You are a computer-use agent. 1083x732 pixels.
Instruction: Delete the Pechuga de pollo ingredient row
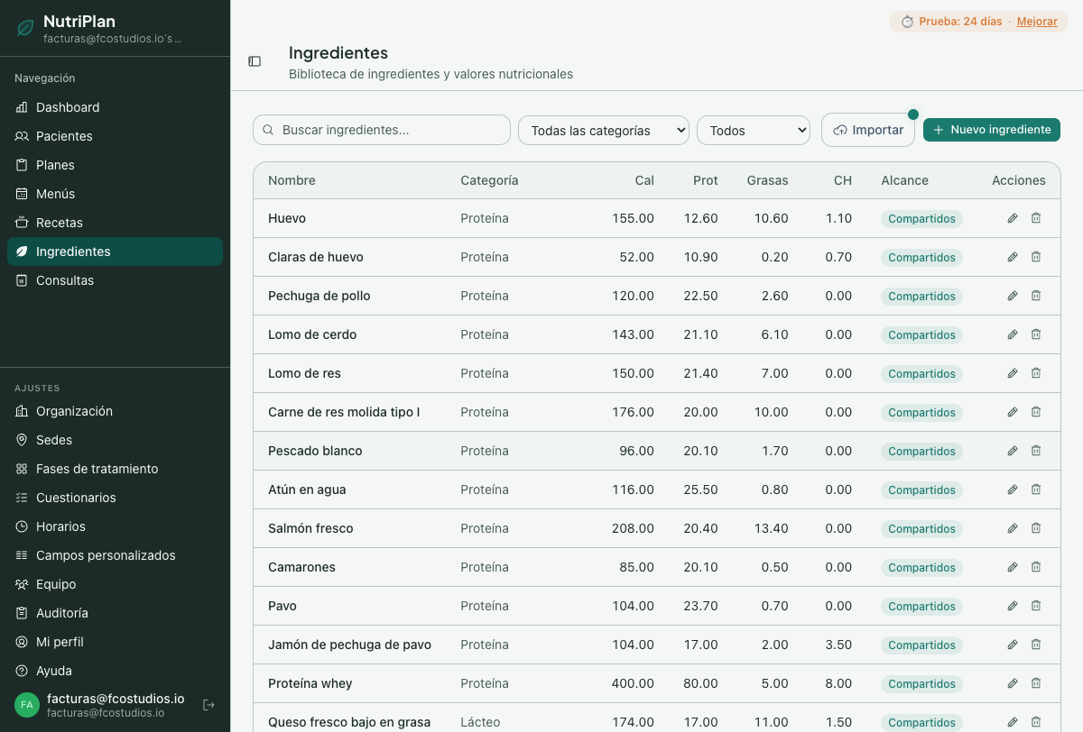[x=1036, y=296]
